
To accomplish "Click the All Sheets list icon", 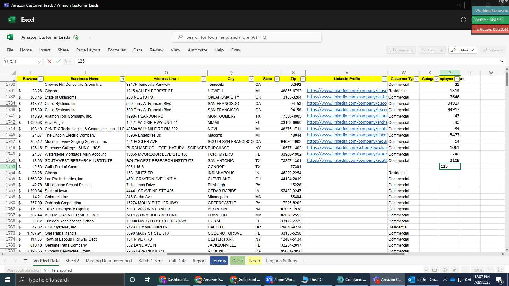I will pyautogui.click(x=25, y=261).
